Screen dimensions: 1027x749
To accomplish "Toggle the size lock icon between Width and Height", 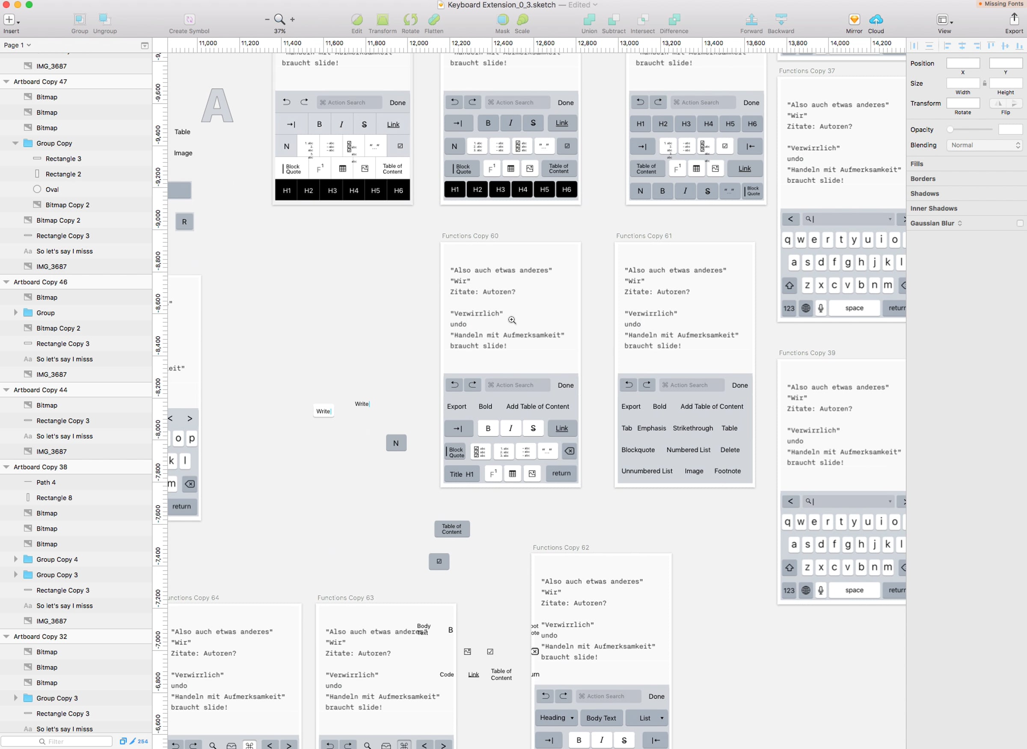I will [984, 83].
